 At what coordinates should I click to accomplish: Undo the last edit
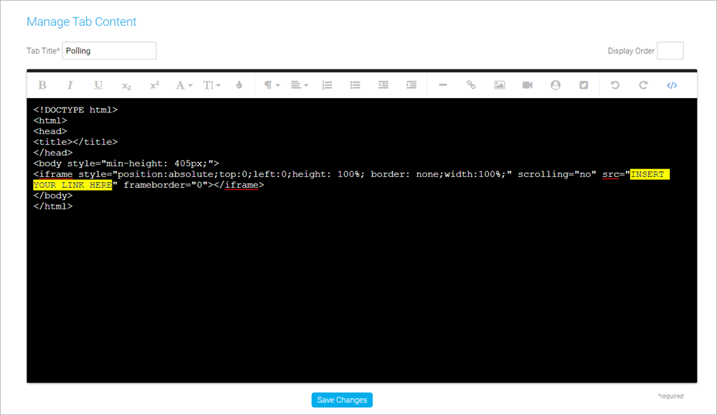[x=615, y=85]
